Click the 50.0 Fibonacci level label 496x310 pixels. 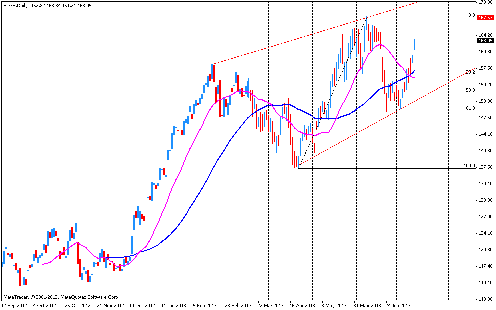click(x=470, y=90)
